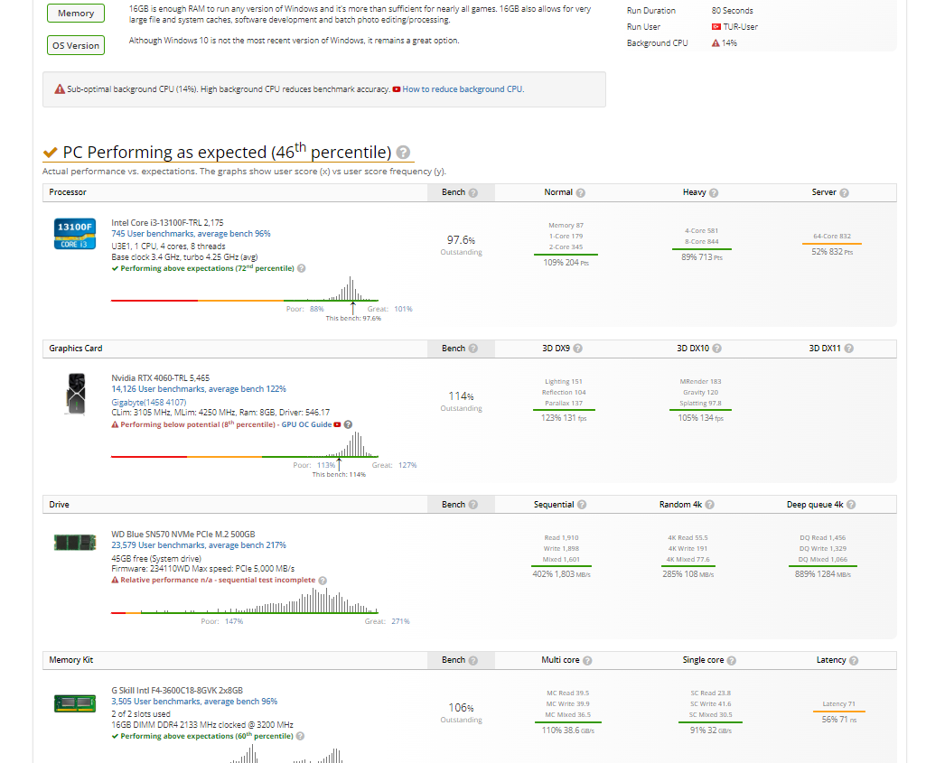
Task: Open 14,126 User benchmarks link
Action: pyautogui.click(x=199, y=389)
